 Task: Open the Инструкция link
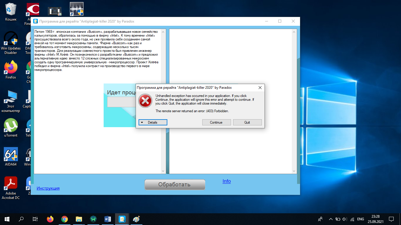pyautogui.click(x=48, y=188)
